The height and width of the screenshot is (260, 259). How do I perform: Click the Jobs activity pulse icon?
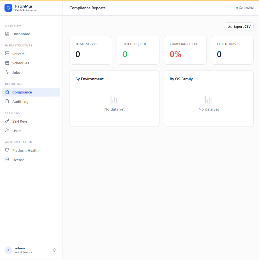[7, 72]
